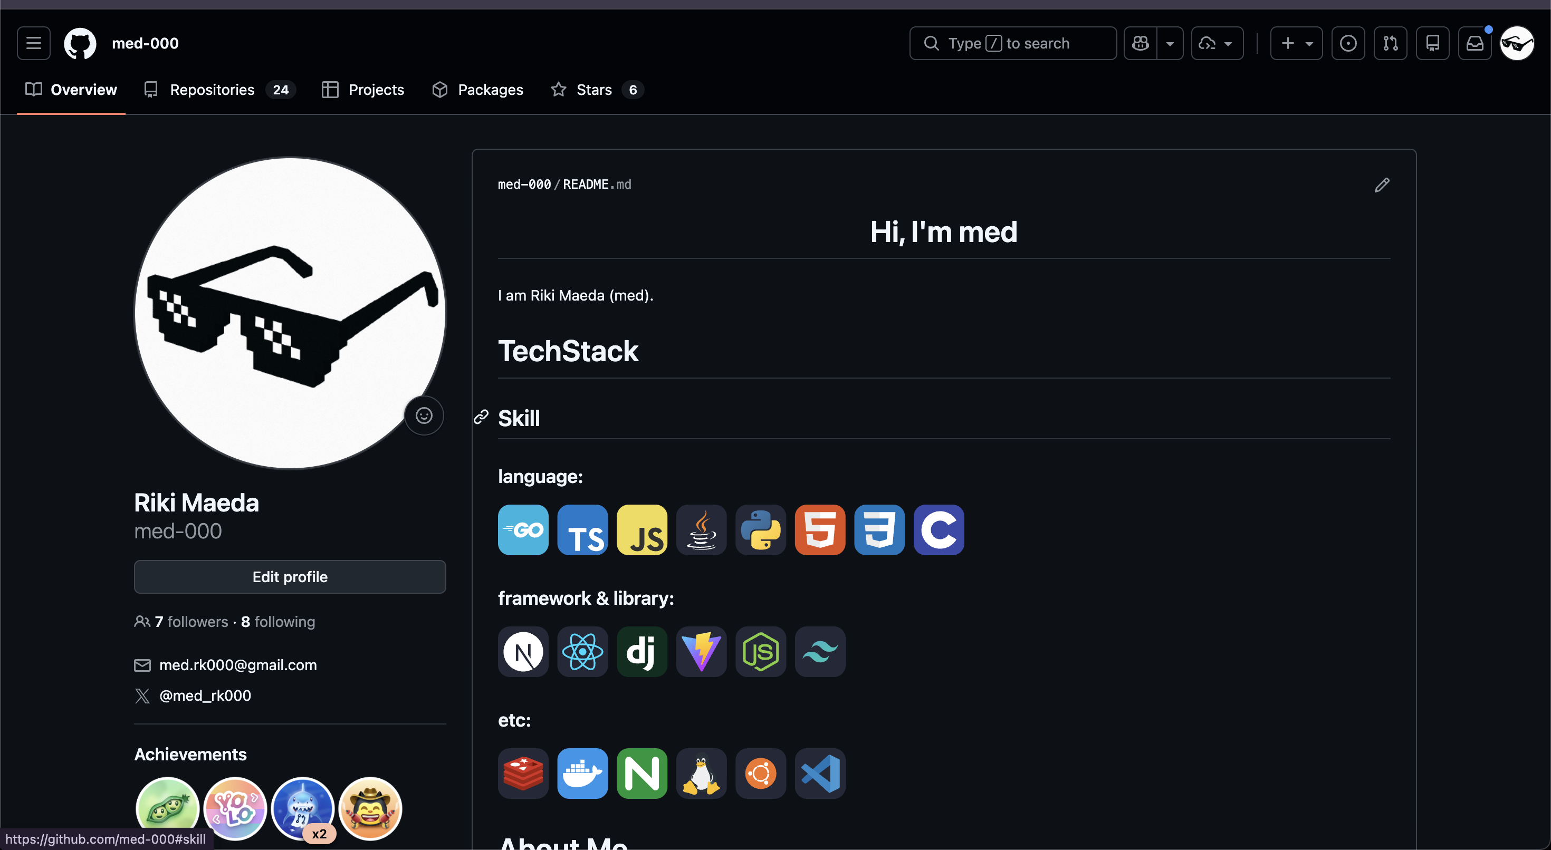Screen dimensions: 1551x850
Task: Open the hamburger navigation menu
Action: [x=34, y=43]
